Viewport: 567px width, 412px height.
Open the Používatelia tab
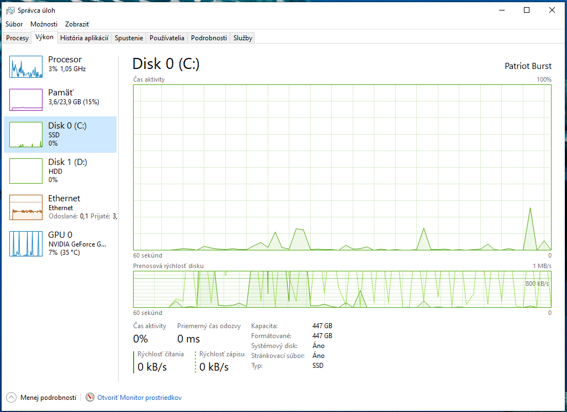tap(167, 38)
